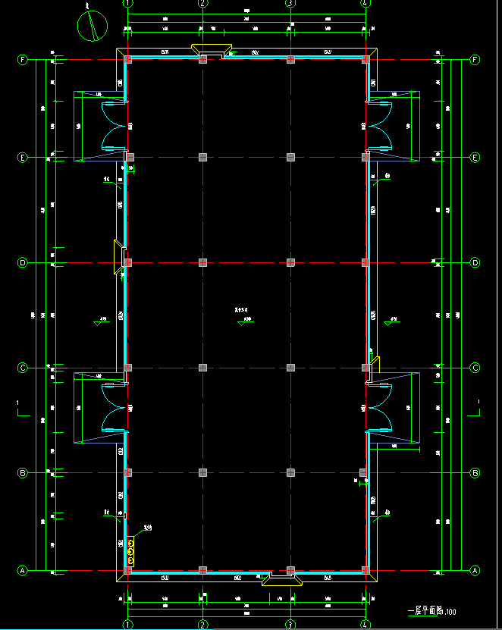
Task: Pick the column at grid 2 and D
Action: [202, 263]
